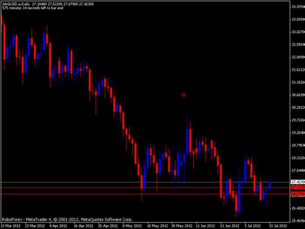The height and width of the screenshot is (229, 305).
Task: Click the red 26.970 price tag
Action: 298,194
